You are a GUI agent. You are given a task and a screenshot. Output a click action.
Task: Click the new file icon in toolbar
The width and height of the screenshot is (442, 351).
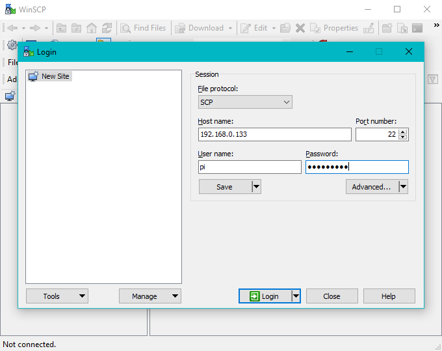[x=402, y=28]
